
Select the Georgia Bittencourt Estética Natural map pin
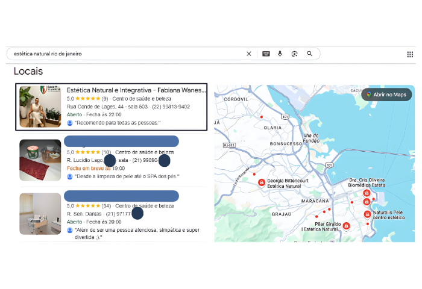coord(261,182)
